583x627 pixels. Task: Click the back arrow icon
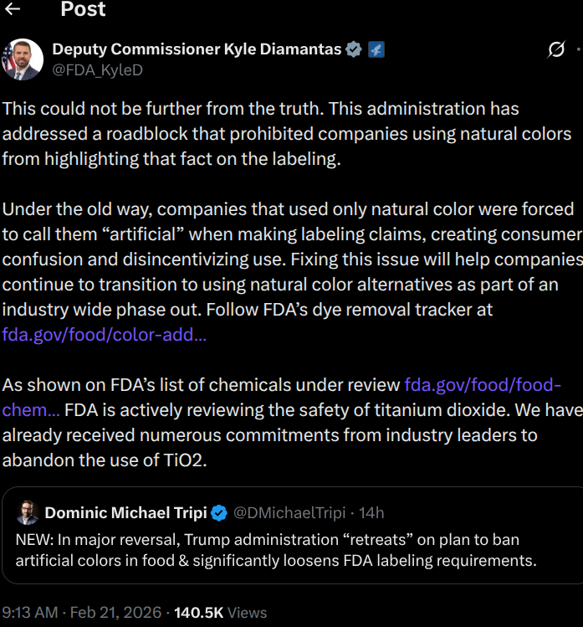pos(13,10)
